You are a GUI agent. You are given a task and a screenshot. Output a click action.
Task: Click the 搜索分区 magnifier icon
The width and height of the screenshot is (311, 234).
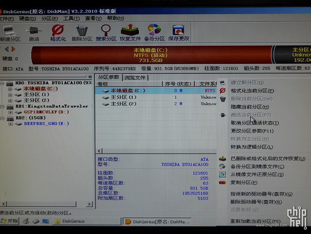pos(106,30)
